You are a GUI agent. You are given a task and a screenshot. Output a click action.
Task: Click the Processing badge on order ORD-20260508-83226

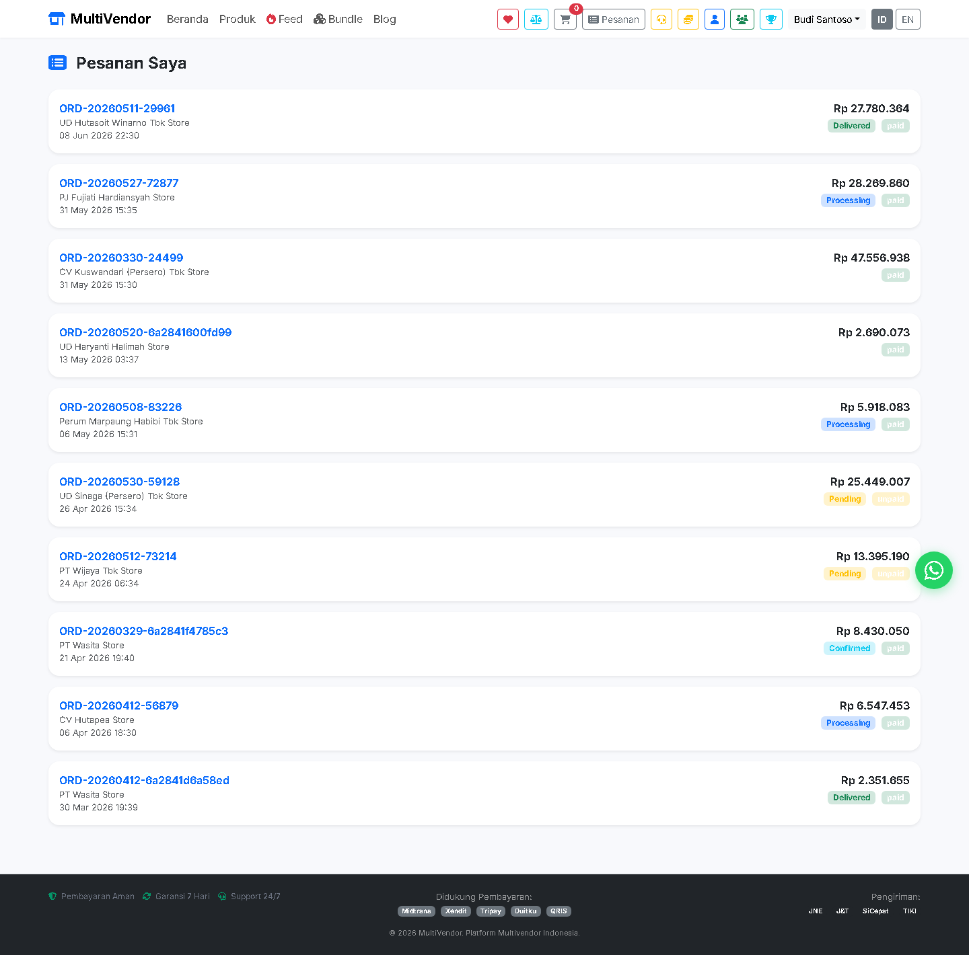pos(848,424)
